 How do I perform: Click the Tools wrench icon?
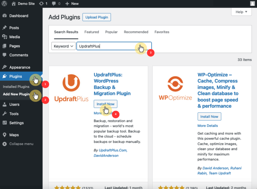(5, 114)
